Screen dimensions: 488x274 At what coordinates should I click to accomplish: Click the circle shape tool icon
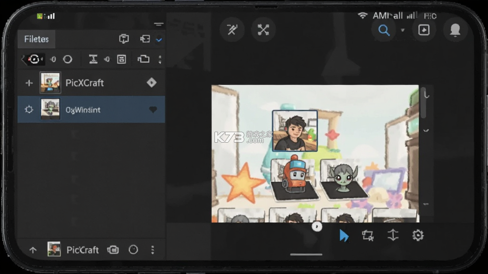(68, 59)
